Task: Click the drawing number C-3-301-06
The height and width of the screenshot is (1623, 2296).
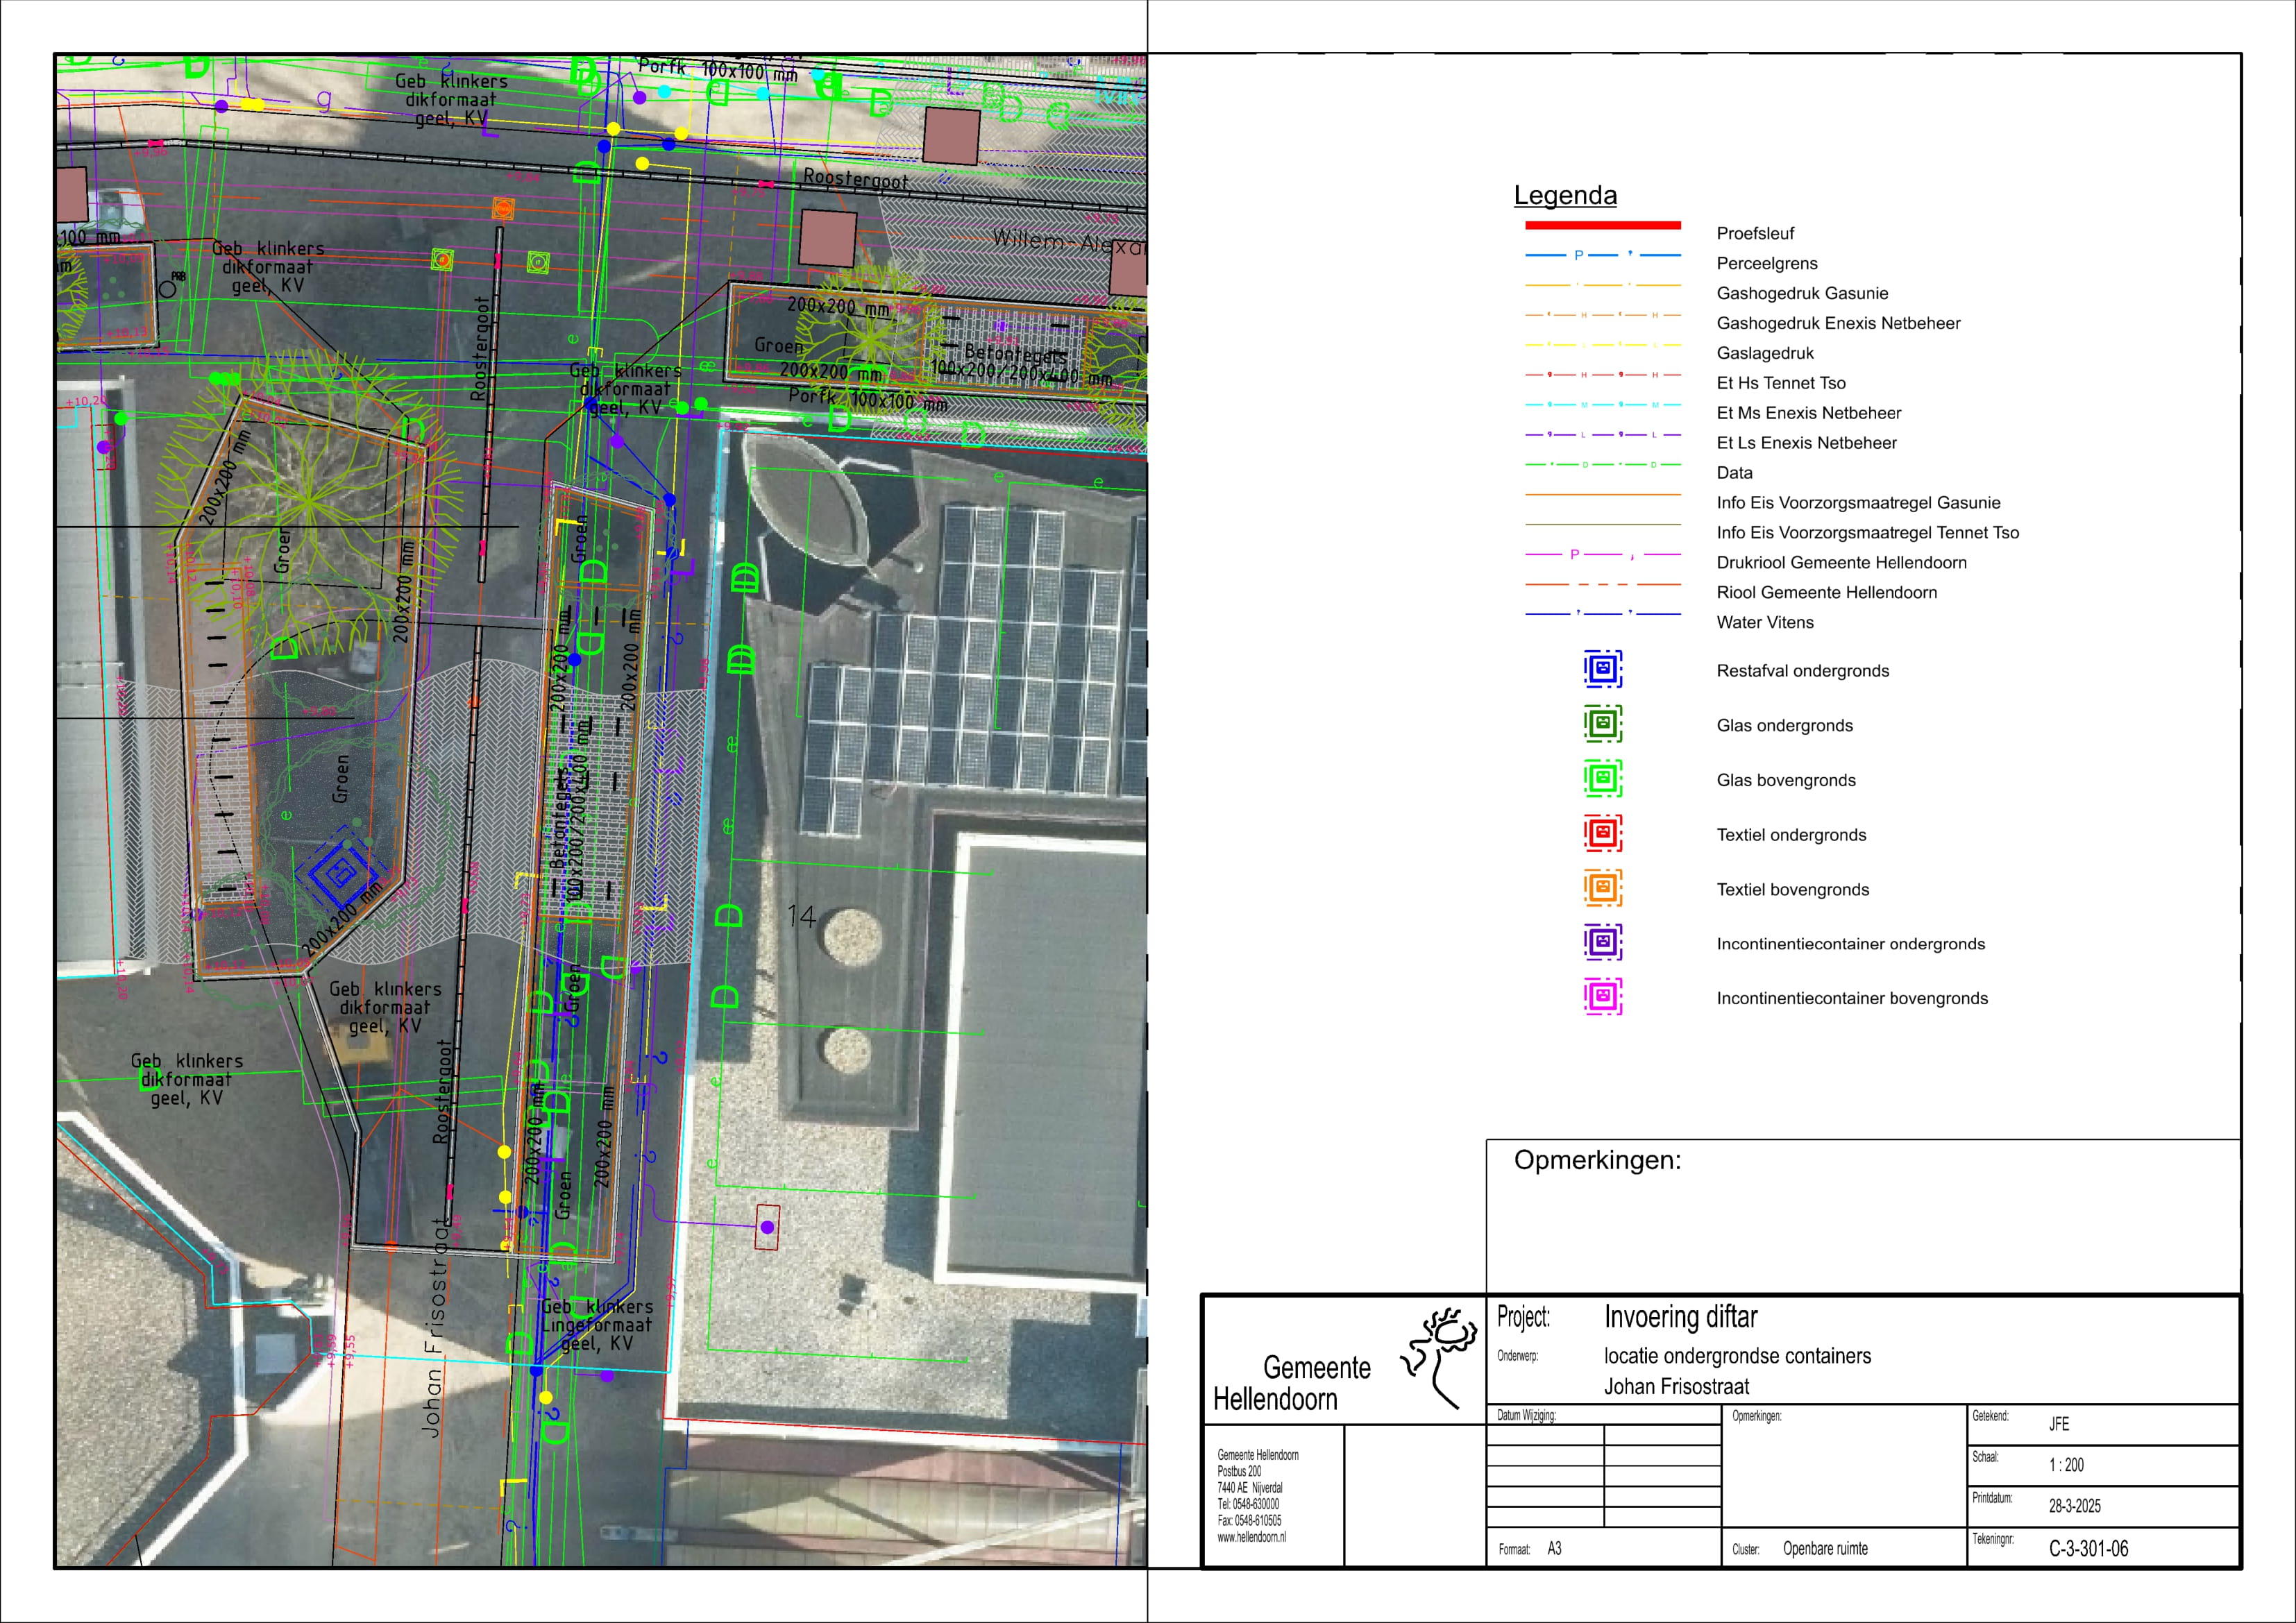Action: (2088, 1548)
